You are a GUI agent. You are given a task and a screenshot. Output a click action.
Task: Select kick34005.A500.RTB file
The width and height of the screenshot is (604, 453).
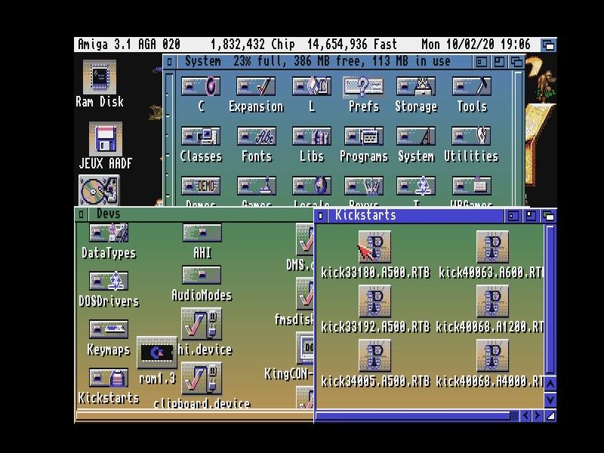pos(374,356)
